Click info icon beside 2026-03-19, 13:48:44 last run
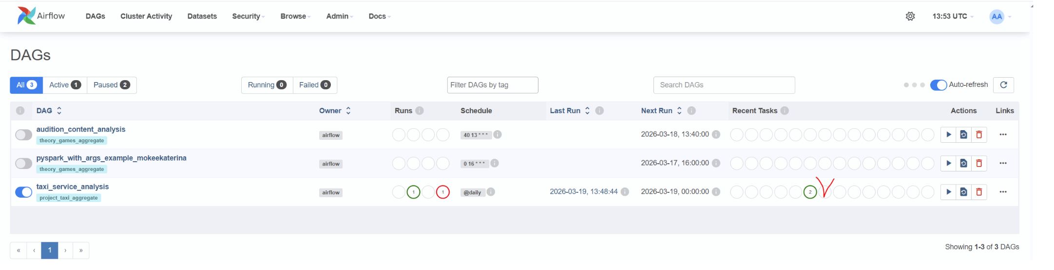The image size is (1054, 270). (625, 192)
